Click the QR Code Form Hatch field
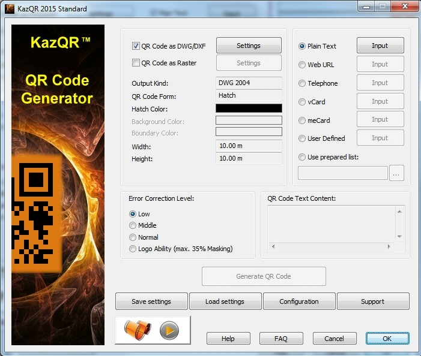This screenshot has height=356, width=421. [249, 95]
